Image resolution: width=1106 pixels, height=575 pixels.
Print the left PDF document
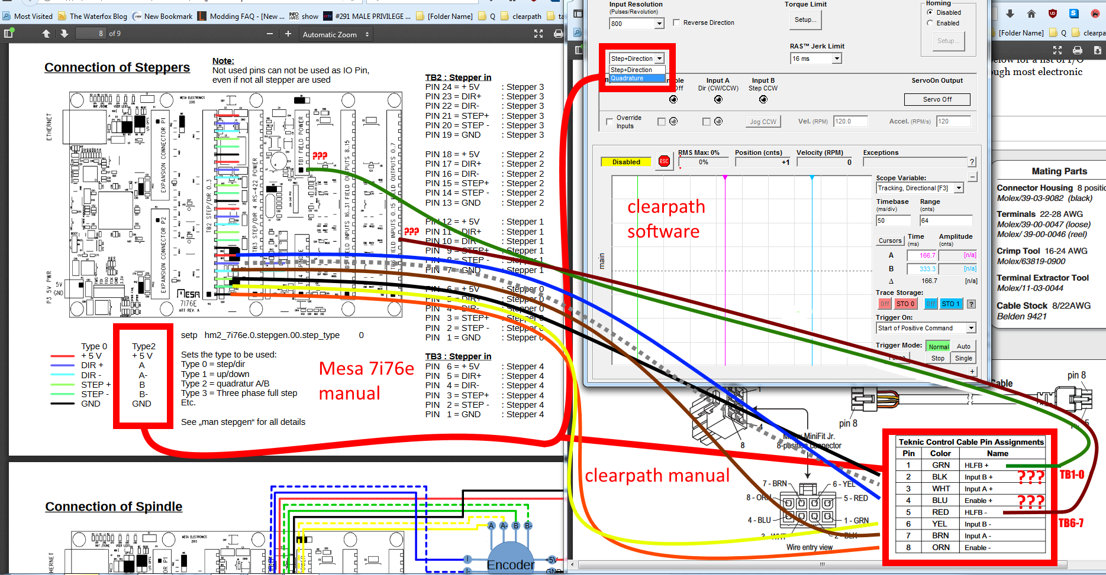557,34
